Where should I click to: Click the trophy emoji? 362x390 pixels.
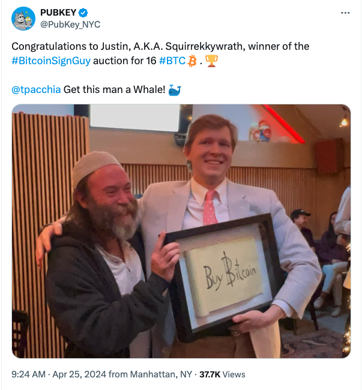(211, 61)
